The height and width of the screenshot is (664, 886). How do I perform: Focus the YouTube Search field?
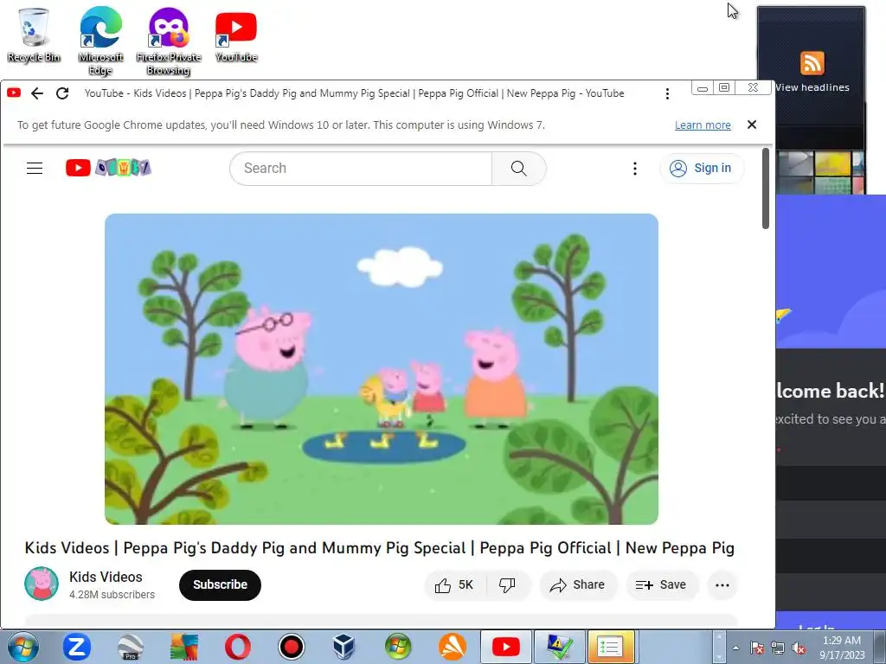pyautogui.click(x=361, y=169)
